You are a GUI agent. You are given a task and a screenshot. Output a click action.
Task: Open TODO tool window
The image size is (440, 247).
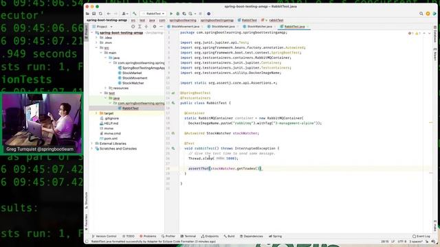click(x=129, y=236)
